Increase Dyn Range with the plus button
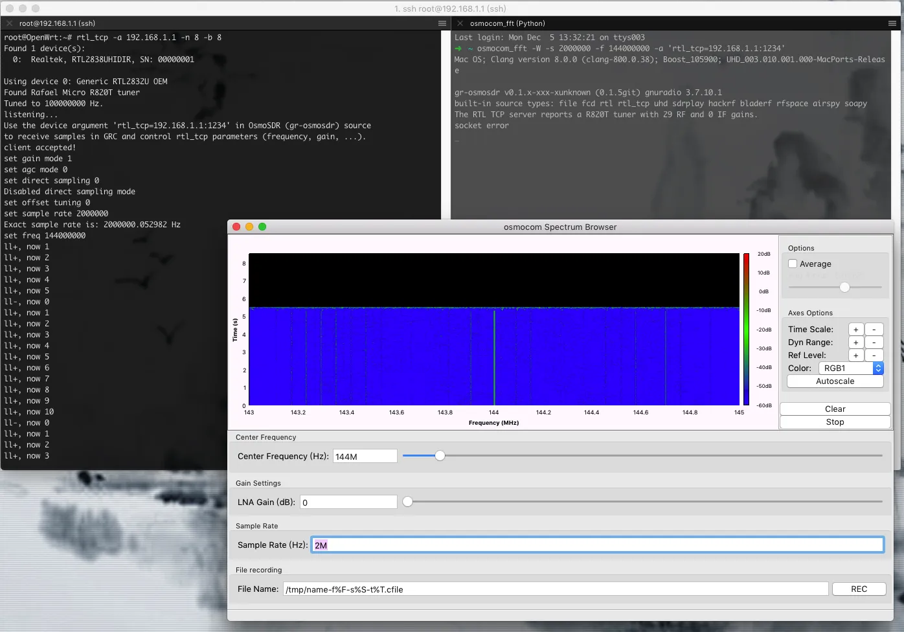Image resolution: width=904 pixels, height=632 pixels. tap(856, 343)
